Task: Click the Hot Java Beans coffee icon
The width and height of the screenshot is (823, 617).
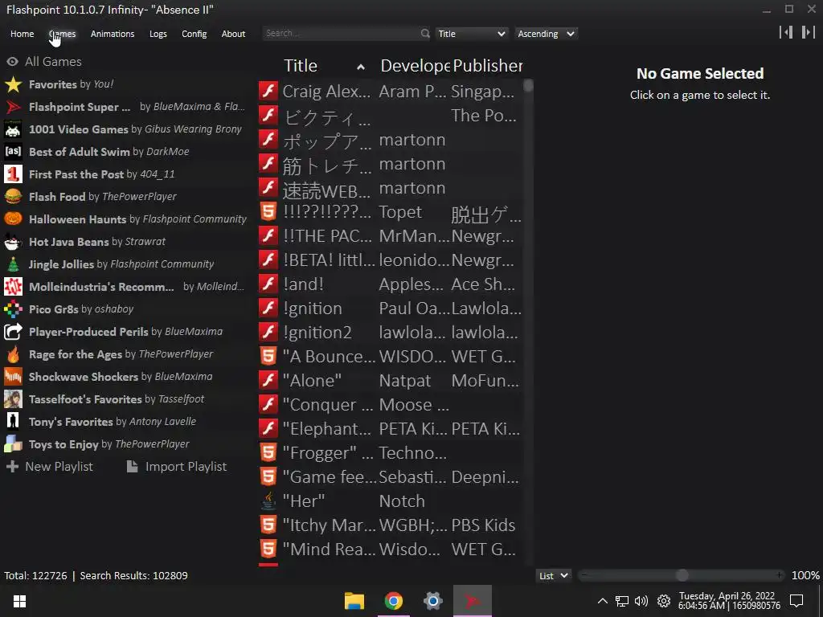Action: coord(13,242)
